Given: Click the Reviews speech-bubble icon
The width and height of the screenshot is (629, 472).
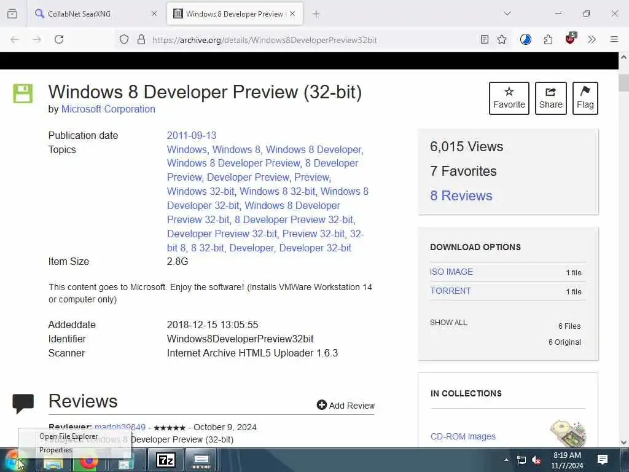Looking at the screenshot, I should (23, 403).
